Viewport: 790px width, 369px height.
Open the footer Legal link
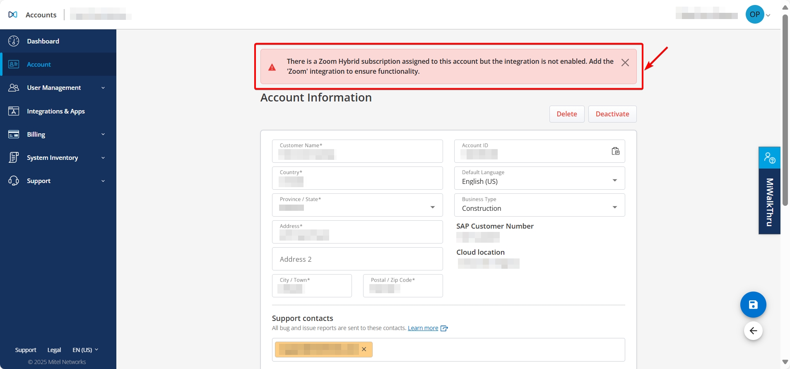54,350
